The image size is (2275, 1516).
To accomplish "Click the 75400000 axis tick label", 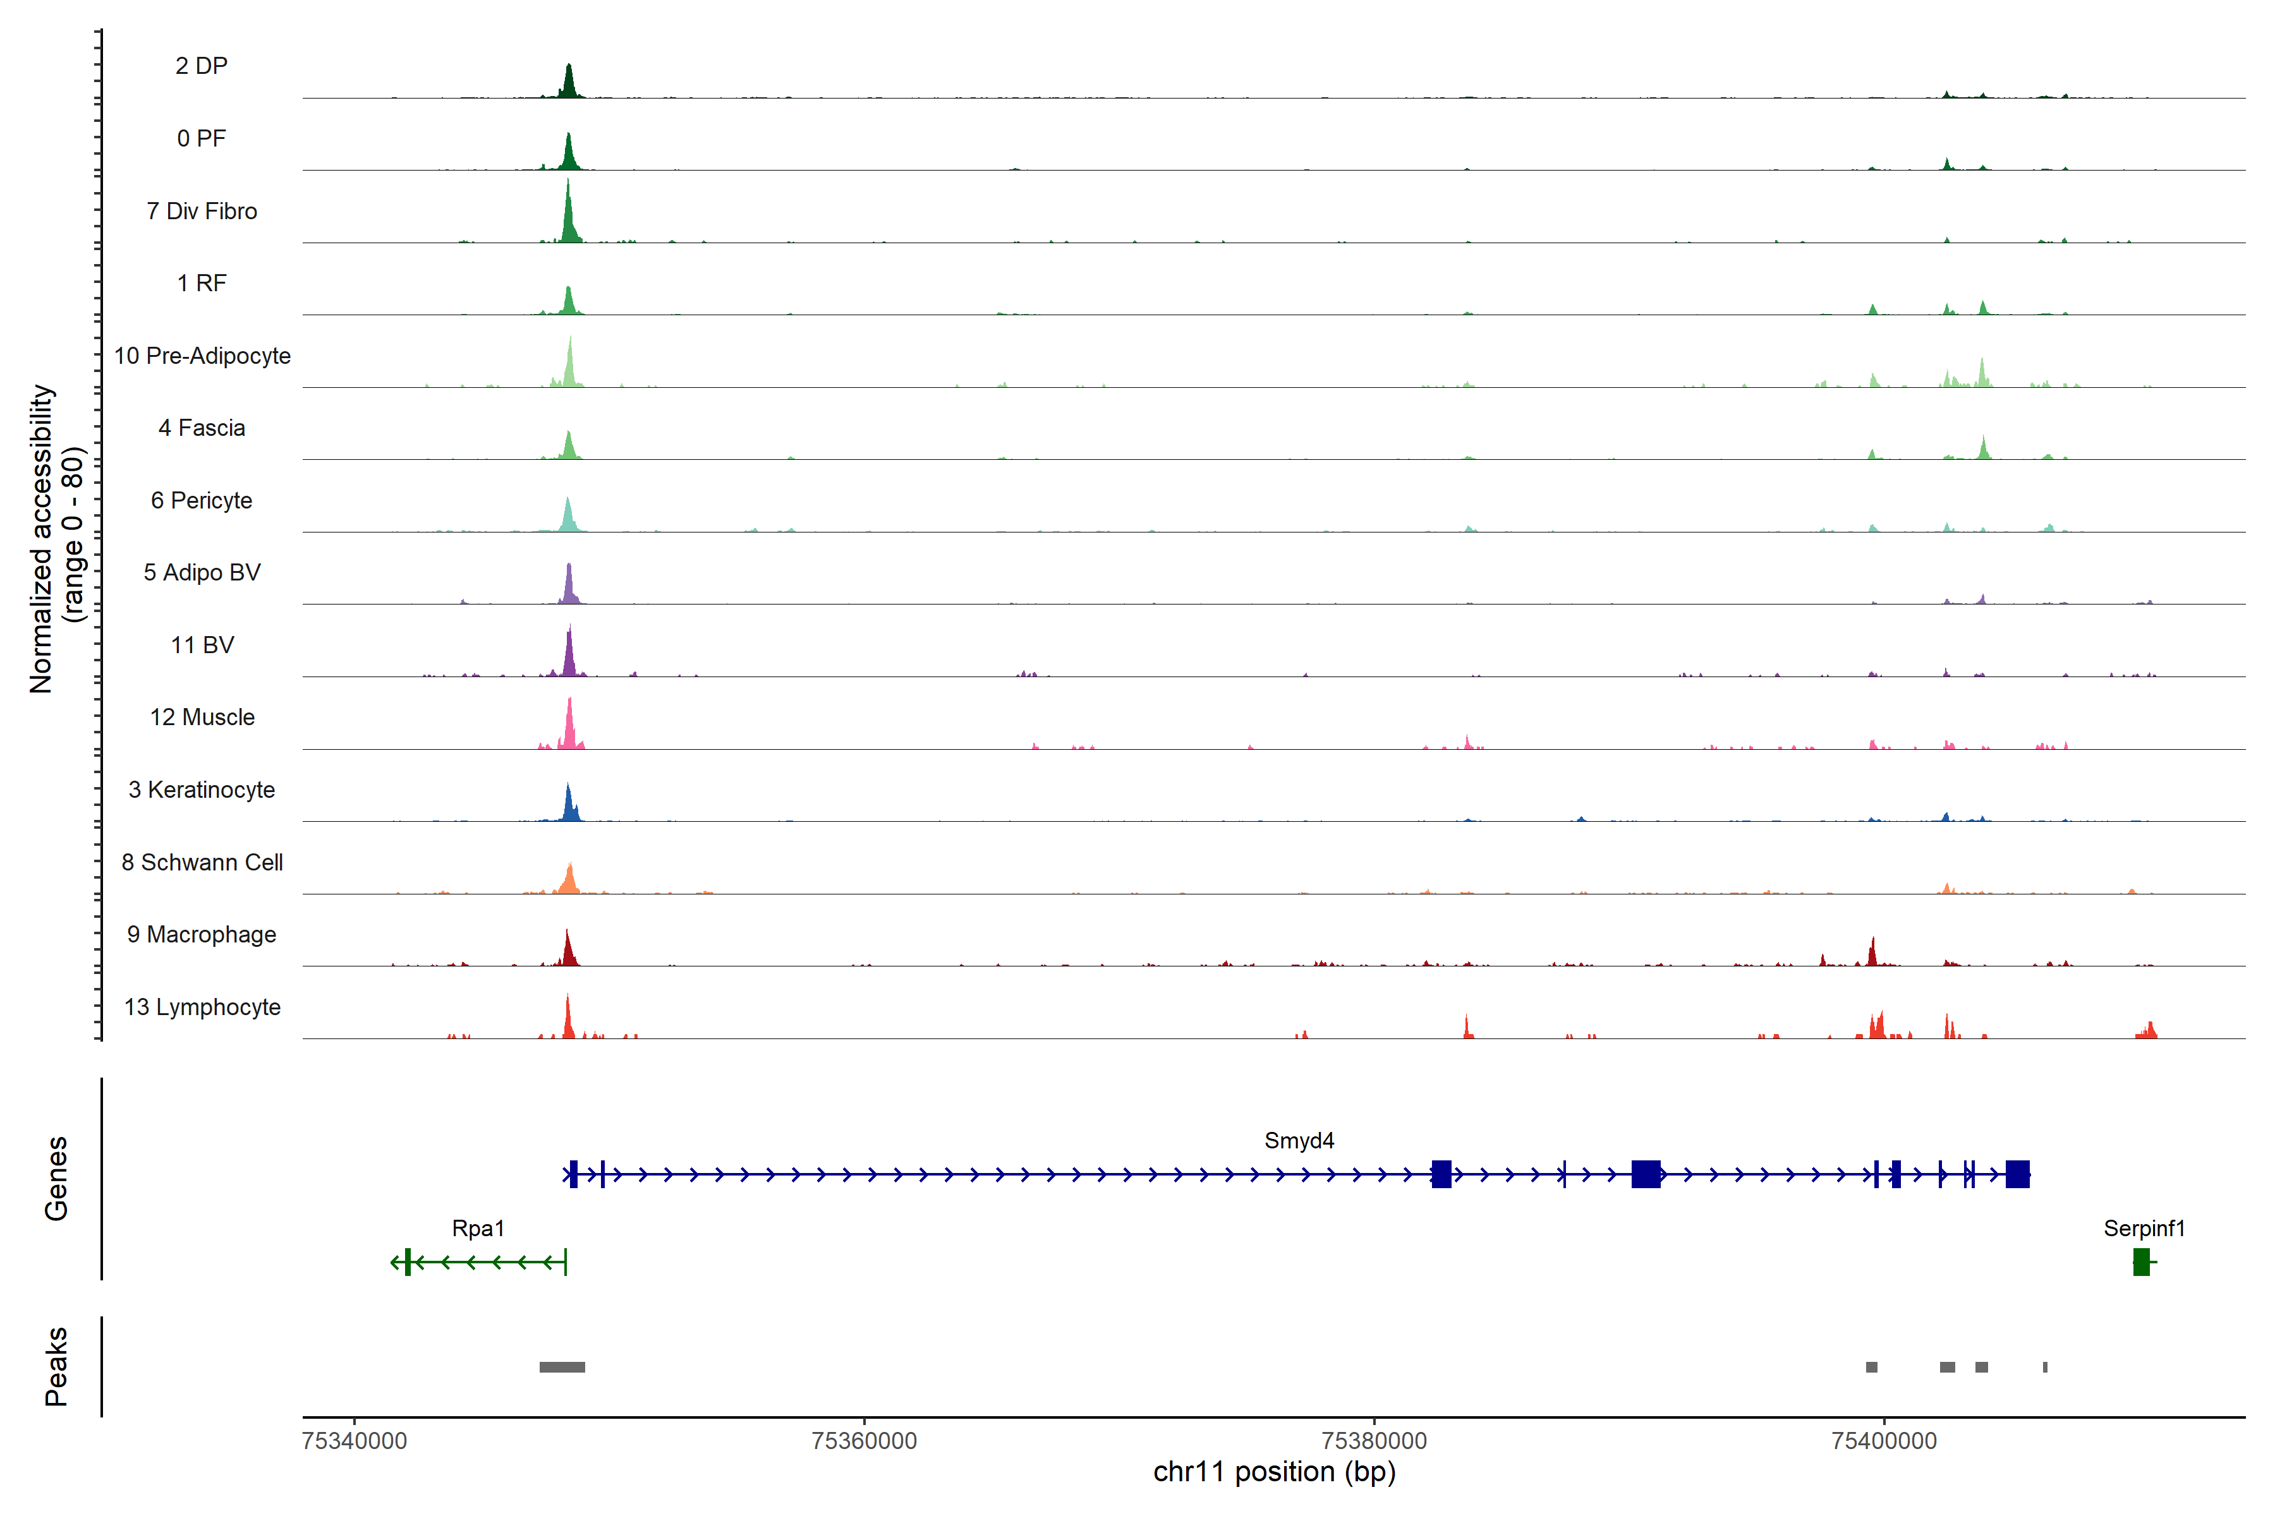I will pos(1883,1441).
